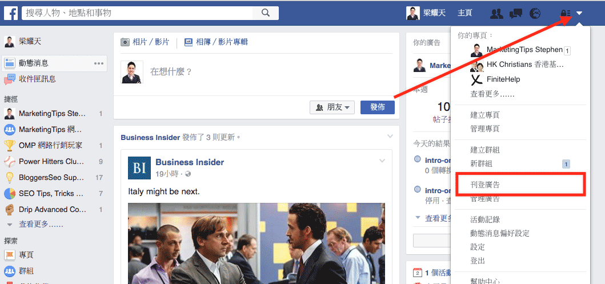
Task: Click the baseball icon of Power Hitters
Action: pos(9,161)
